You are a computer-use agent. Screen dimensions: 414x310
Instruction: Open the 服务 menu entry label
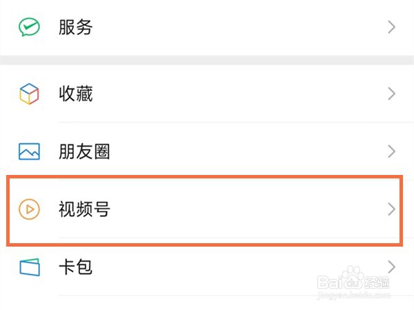pyautogui.click(x=75, y=27)
